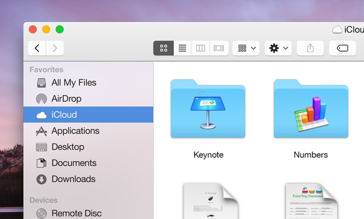364x219 pixels.
Task: Click the Remote Disc icon
Action: click(x=42, y=213)
